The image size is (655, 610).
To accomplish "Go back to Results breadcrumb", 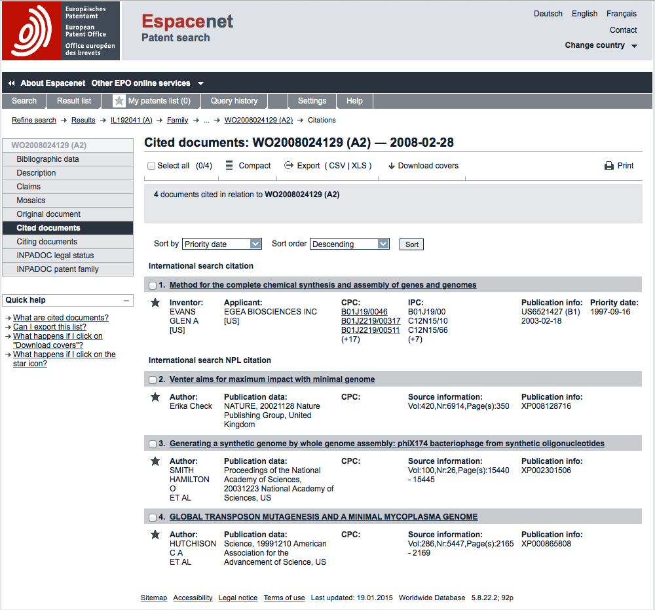I will coord(83,121).
